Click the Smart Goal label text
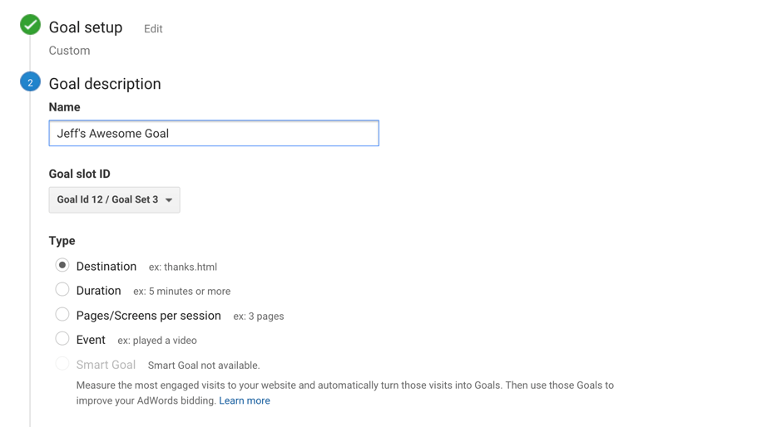This screenshot has height=427, width=777. (106, 365)
